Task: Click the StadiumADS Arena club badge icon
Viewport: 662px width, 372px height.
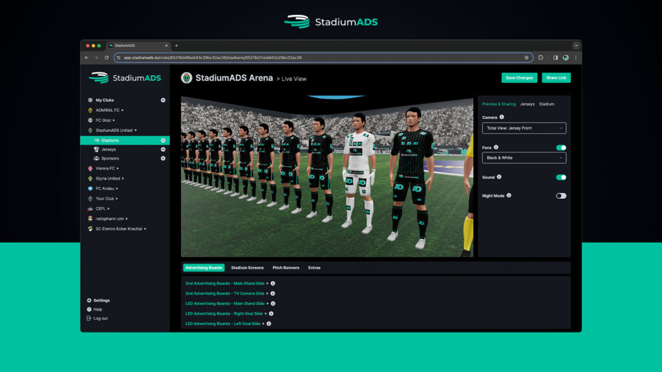Action: pos(187,77)
